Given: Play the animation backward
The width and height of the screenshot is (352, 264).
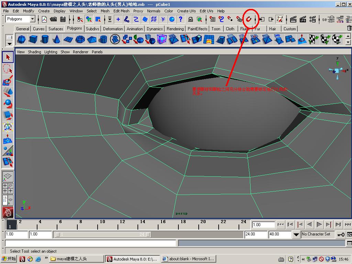Looking at the screenshot, I should 310,224.
